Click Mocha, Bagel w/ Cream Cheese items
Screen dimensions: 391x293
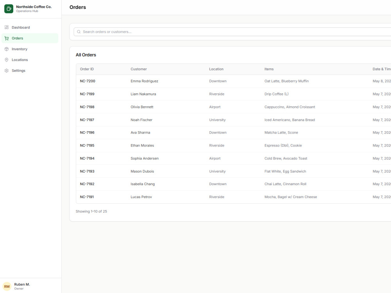coord(291,197)
